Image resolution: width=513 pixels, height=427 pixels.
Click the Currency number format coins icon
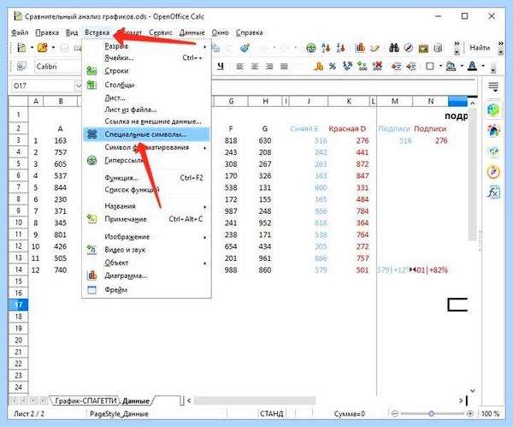[318, 67]
